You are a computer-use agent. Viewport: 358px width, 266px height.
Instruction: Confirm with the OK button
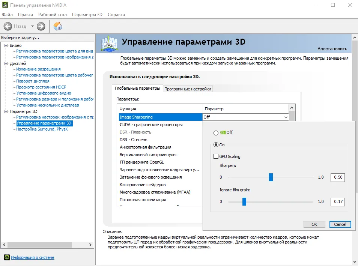point(314,224)
